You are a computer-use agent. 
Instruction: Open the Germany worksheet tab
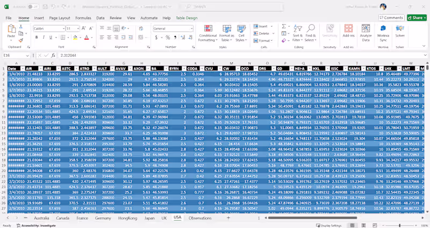[x=103, y=218]
